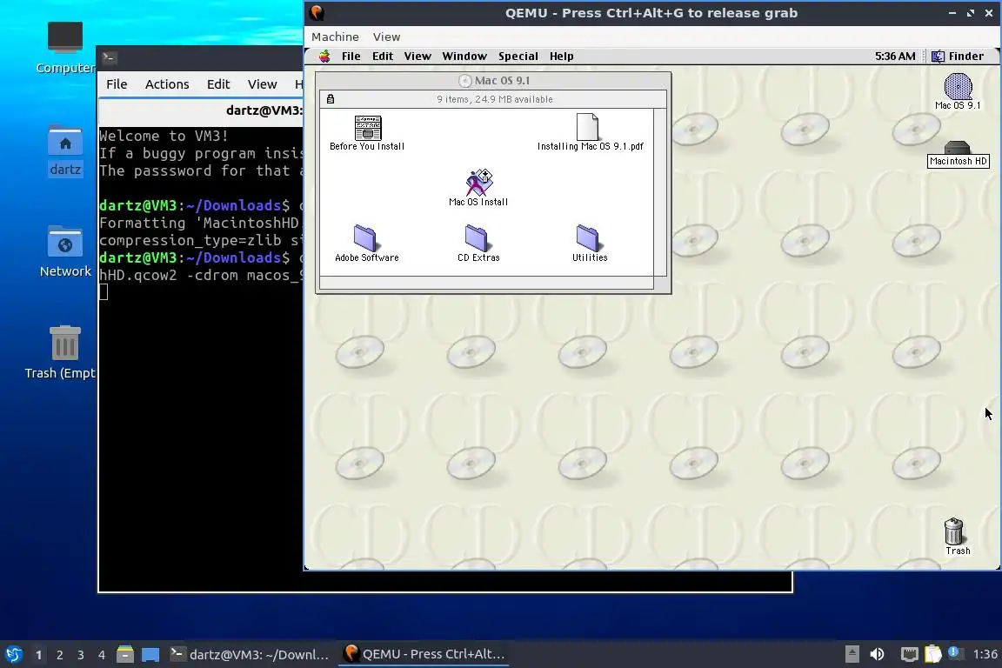The width and height of the screenshot is (1002, 668).
Task: Click the show desktop taskbar icon
Action: coord(150,654)
